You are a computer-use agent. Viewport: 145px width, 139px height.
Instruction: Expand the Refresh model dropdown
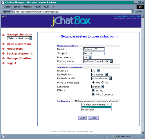coord(110,78)
